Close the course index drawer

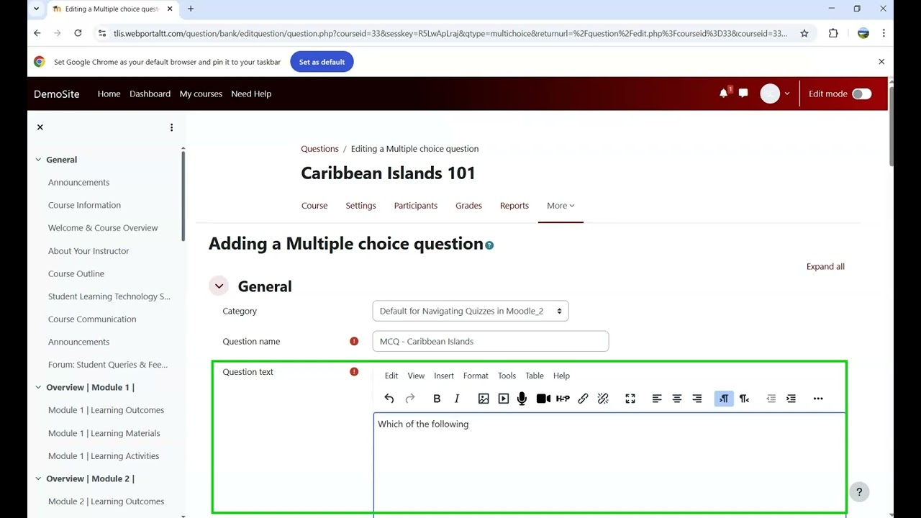click(40, 127)
